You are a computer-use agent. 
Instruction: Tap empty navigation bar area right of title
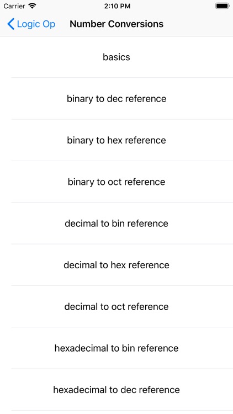tap(198, 24)
